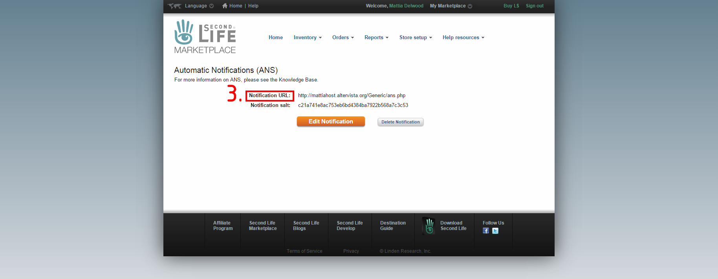
Task: Open the Mattia Delwood profile link
Action: (406, 6)
